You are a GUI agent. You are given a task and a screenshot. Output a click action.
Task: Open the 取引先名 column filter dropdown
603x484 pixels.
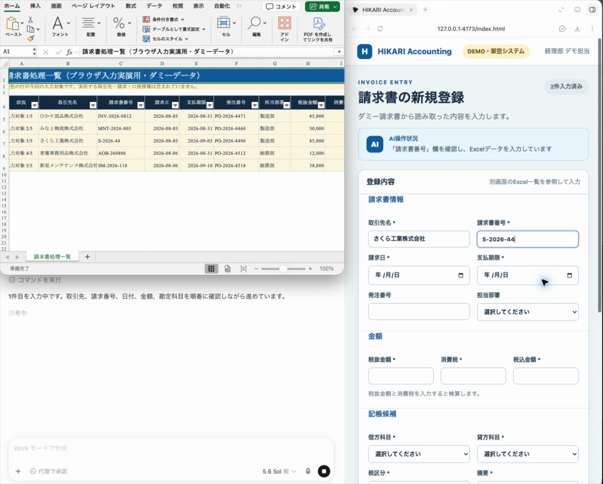93,105
